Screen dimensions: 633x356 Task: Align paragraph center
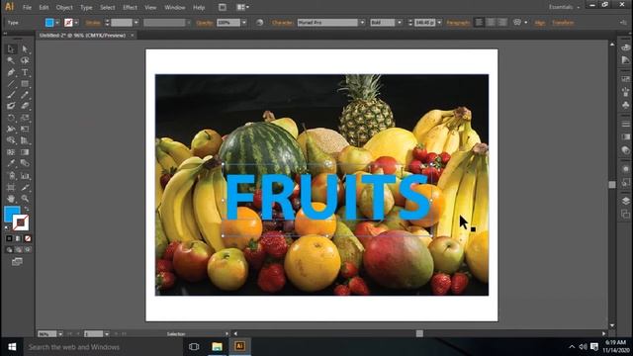click(x=491, y=23)
